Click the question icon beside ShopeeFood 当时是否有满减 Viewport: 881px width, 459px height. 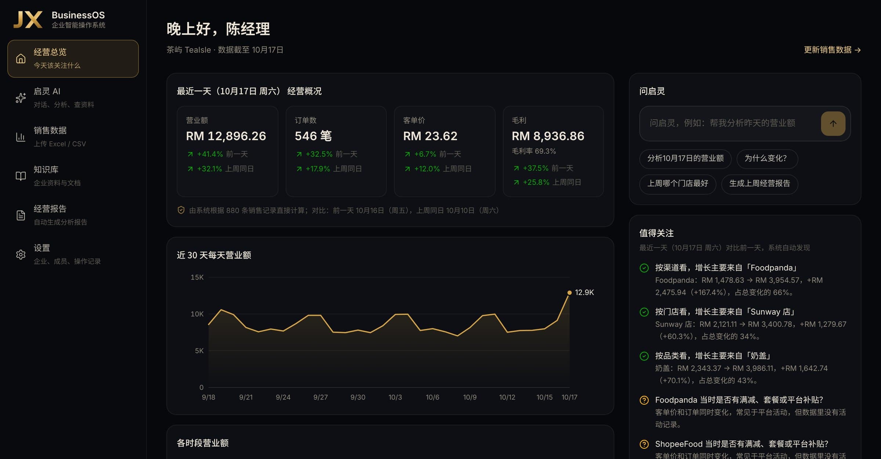(644, 444)
